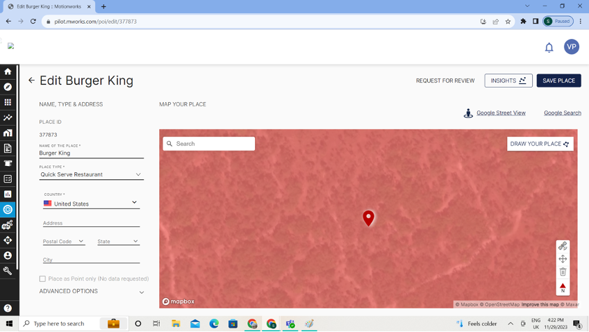589x332 pixels.
Task: Open the mapbox logo link
Action: click(179, 301)
